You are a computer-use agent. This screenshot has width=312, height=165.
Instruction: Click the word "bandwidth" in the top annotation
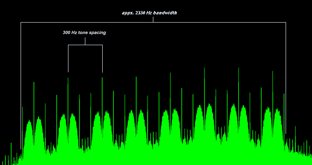click(x=165, y=13)
